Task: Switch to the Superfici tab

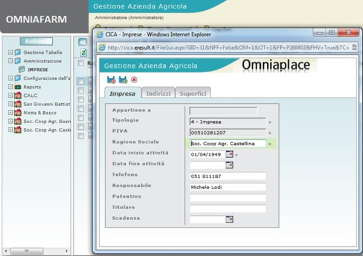Action: click(x=193, y=93)
